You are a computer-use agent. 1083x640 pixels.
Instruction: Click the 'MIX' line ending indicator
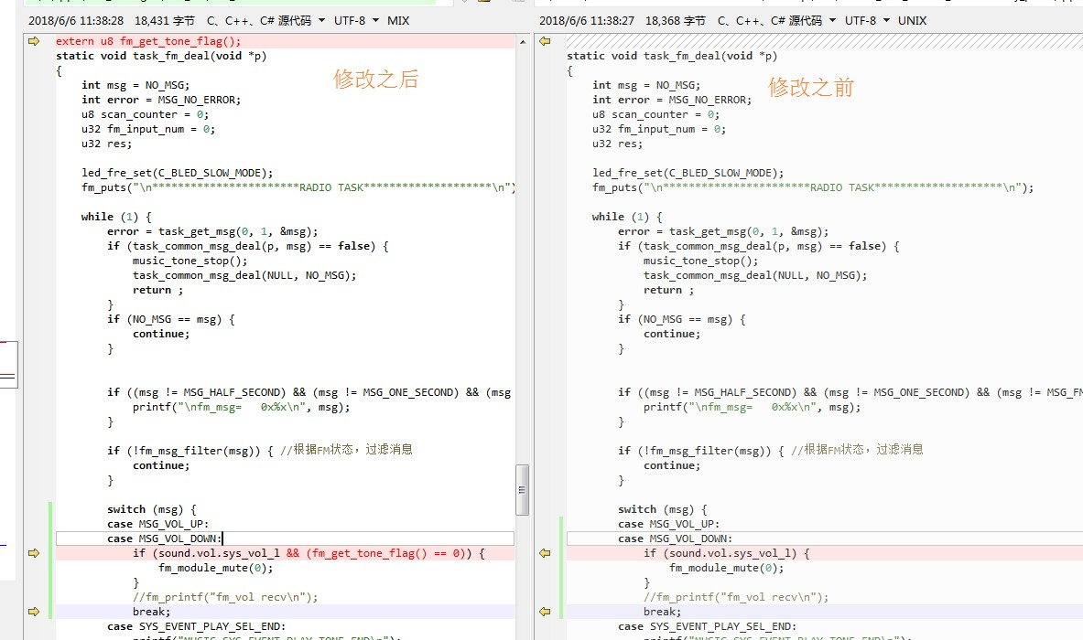(398, 21)
